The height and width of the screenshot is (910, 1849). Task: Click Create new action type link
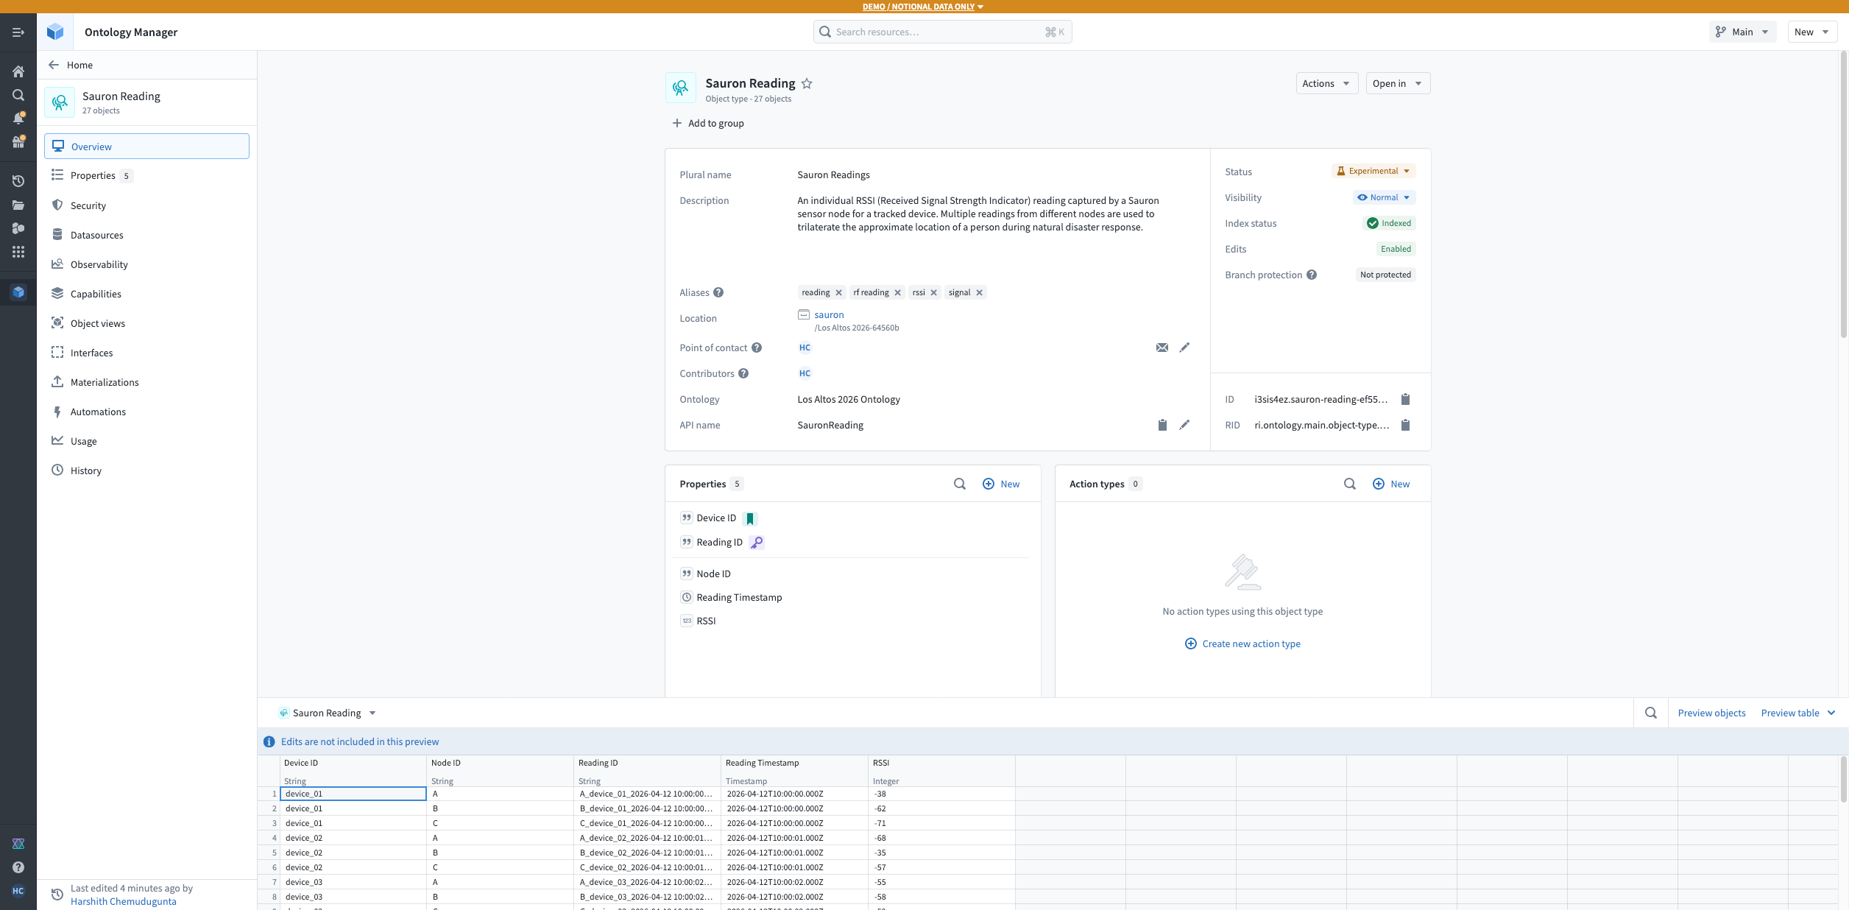(x=1251, y=643)
